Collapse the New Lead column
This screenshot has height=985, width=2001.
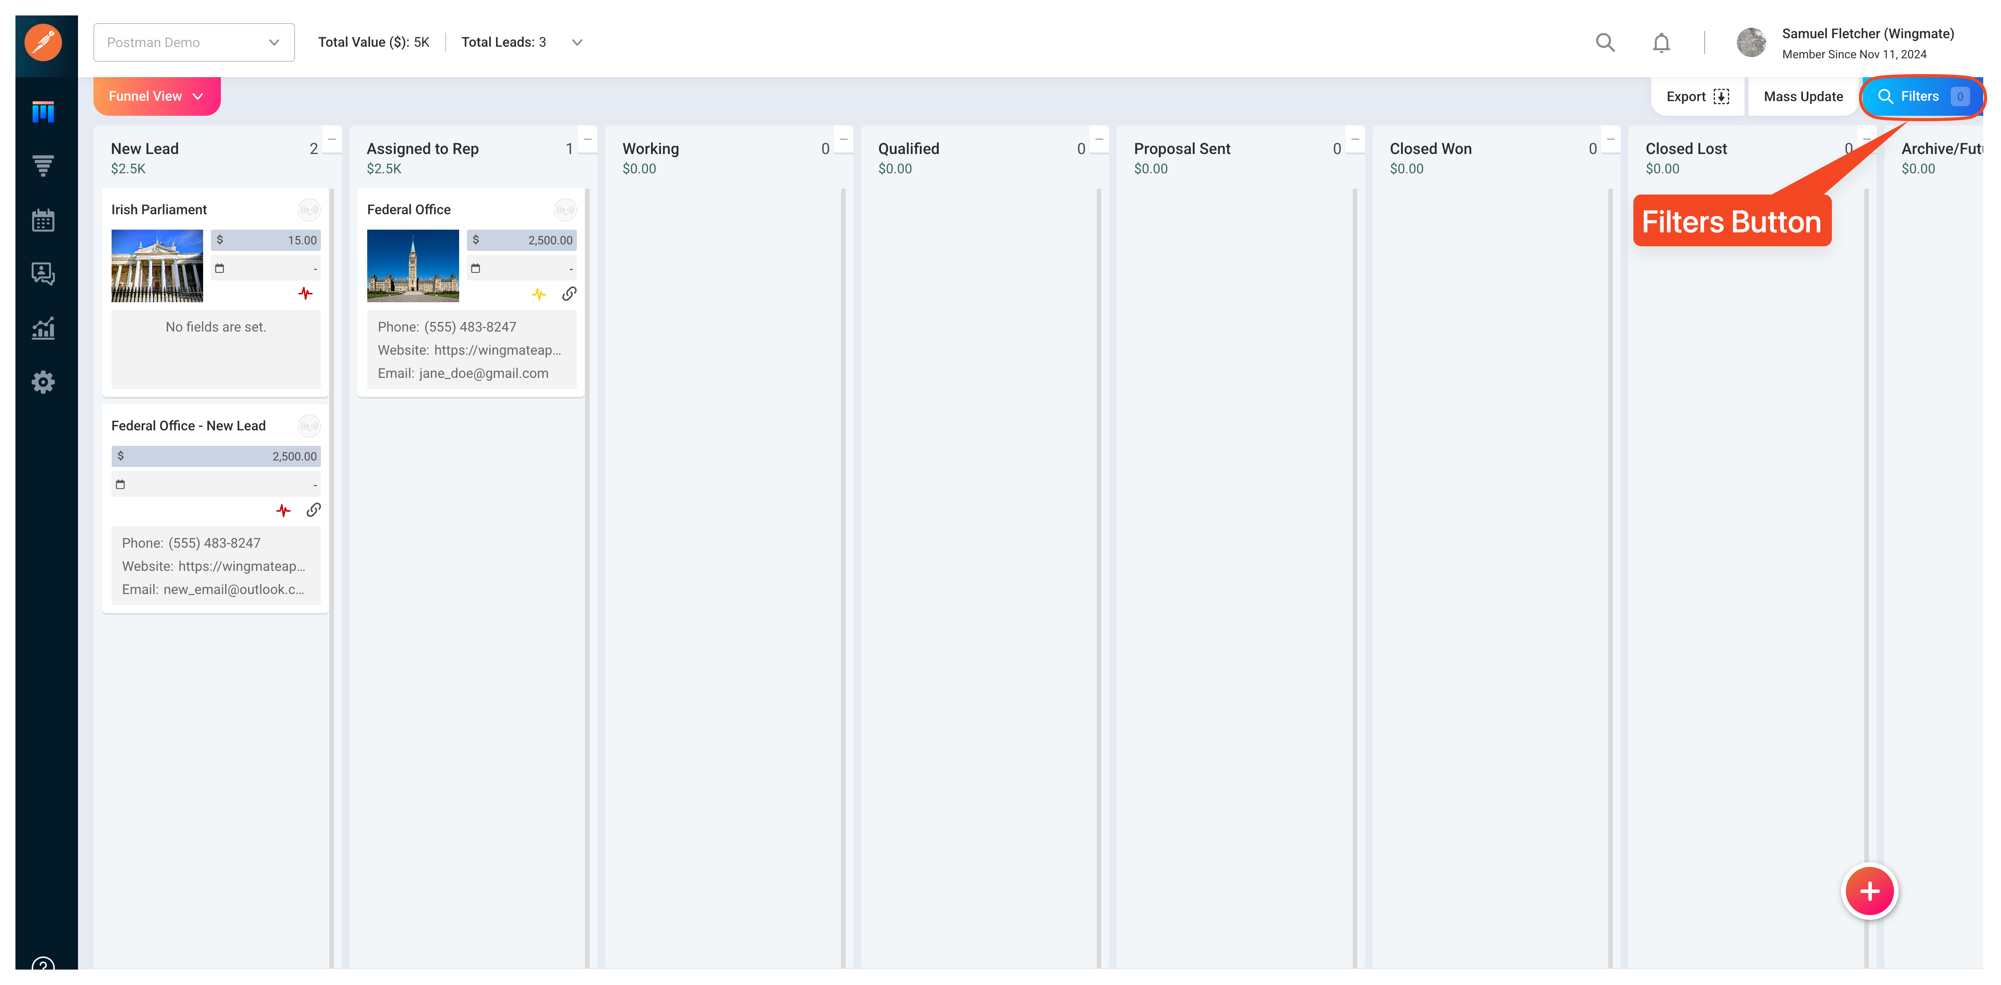(332, 139)
